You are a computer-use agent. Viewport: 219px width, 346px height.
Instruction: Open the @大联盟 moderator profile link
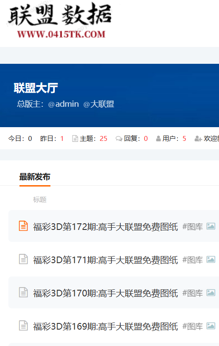[x=99, y=104]
